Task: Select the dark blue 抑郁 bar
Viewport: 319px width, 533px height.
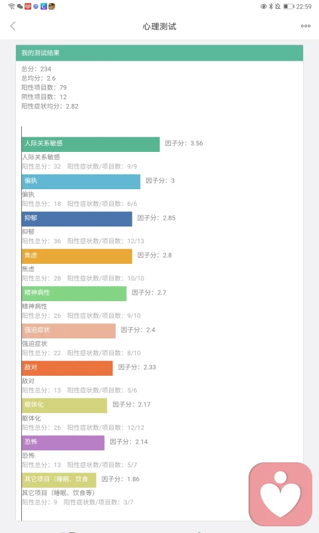Action: tap(77, 219)
